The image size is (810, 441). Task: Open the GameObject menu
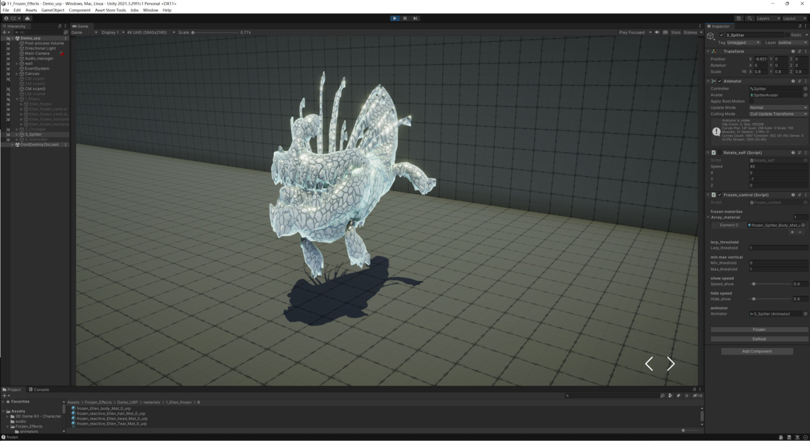53,10
